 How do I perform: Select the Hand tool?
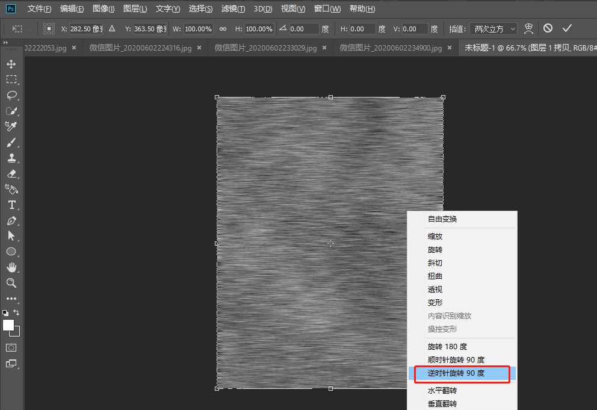tap(13, 268)
